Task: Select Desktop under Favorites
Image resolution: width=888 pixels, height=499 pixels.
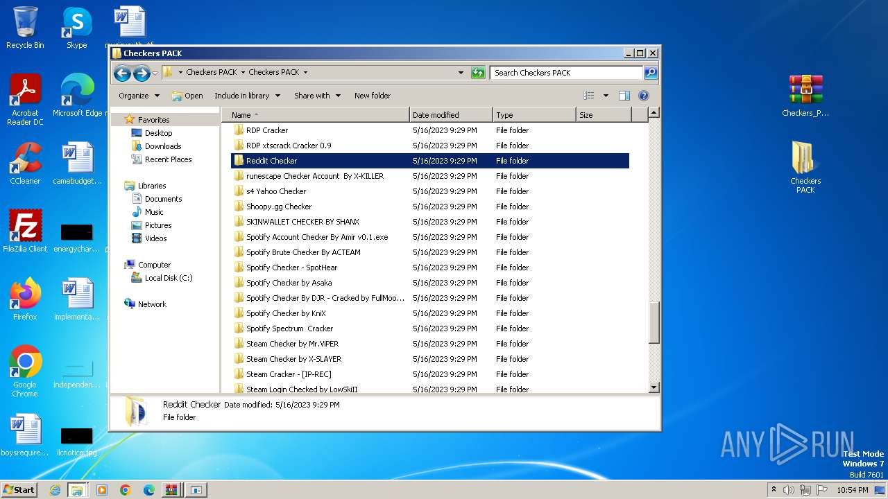Action: pyautogui.click(x=158, y=133)
